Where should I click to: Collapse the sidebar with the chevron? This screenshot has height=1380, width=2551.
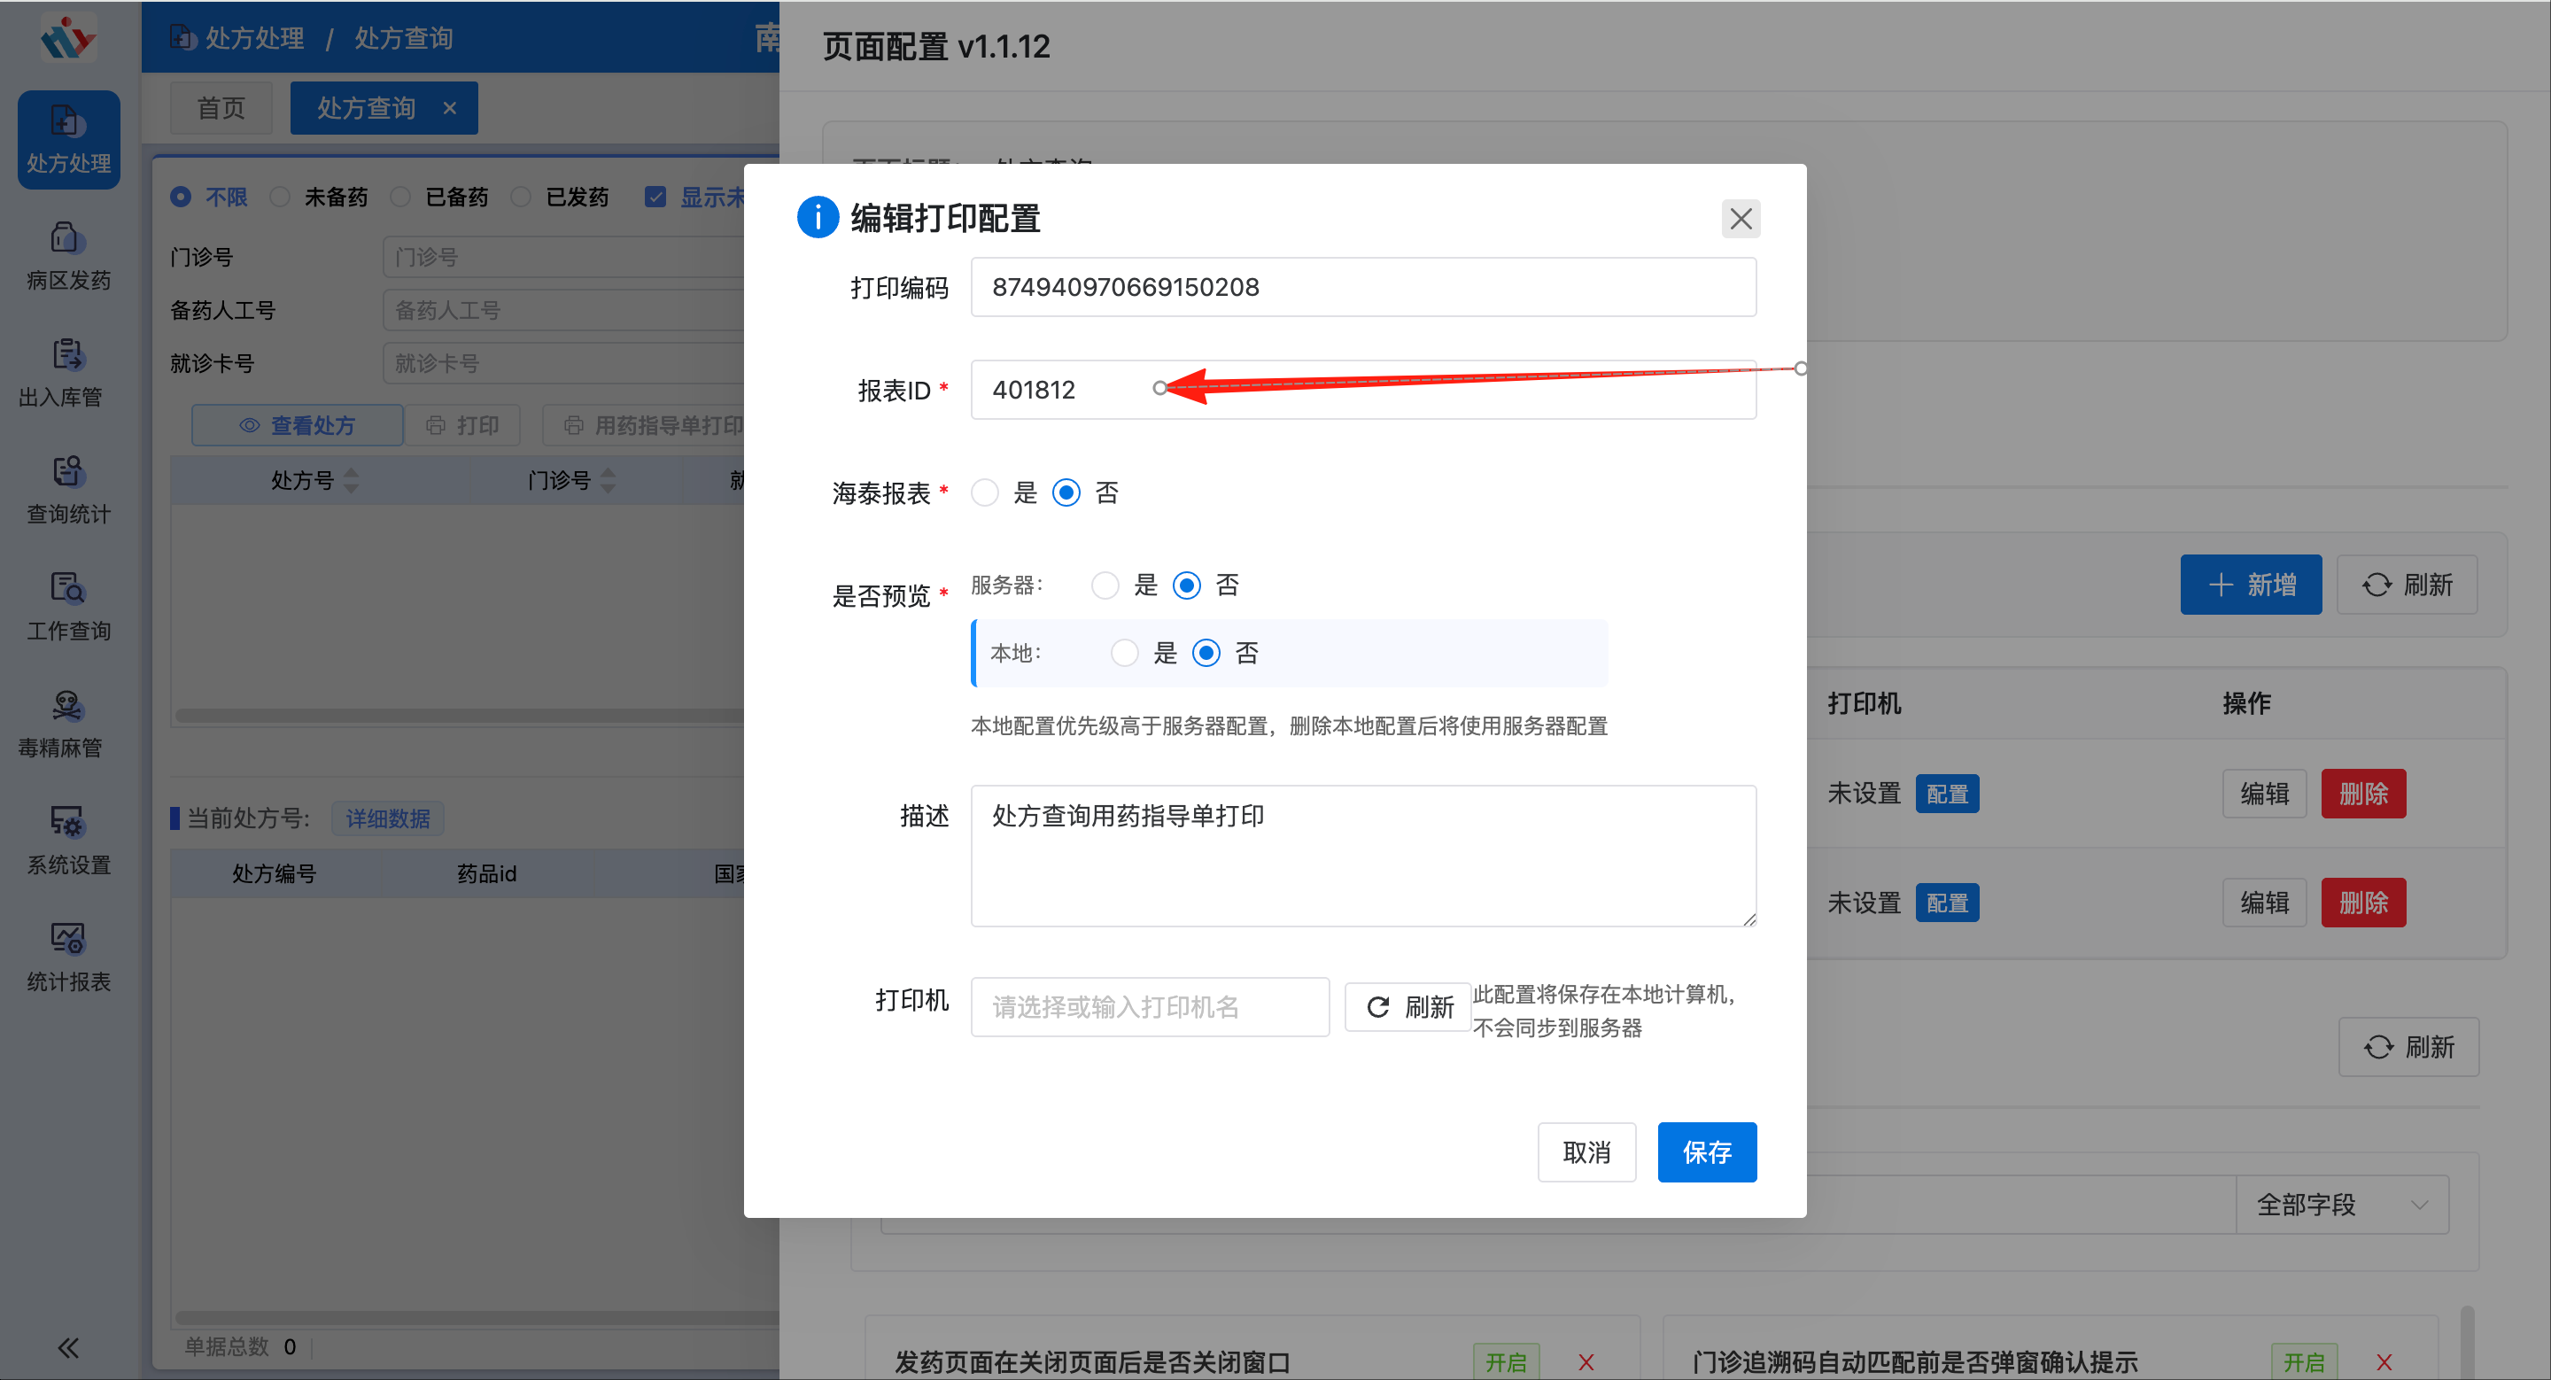tap(67, 1347)
